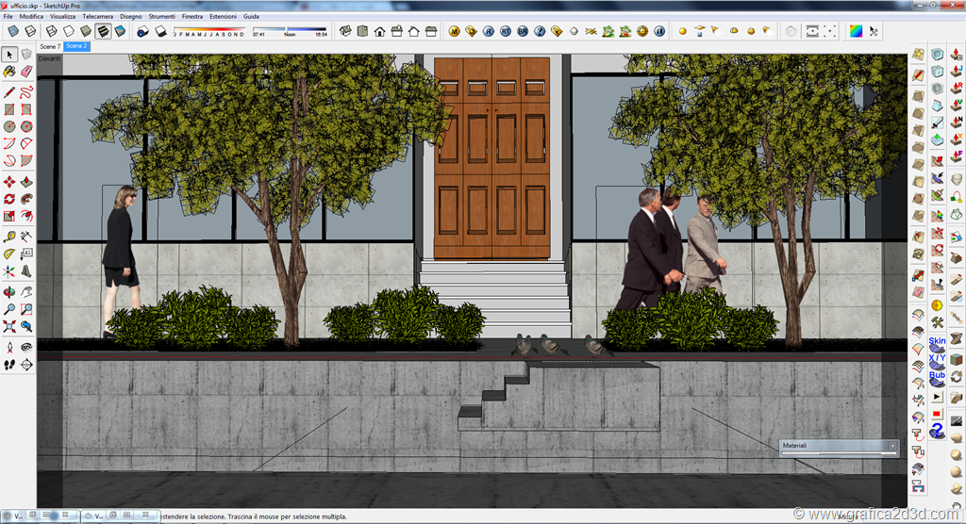Toggle the Shadows display button

pos(160,31)
